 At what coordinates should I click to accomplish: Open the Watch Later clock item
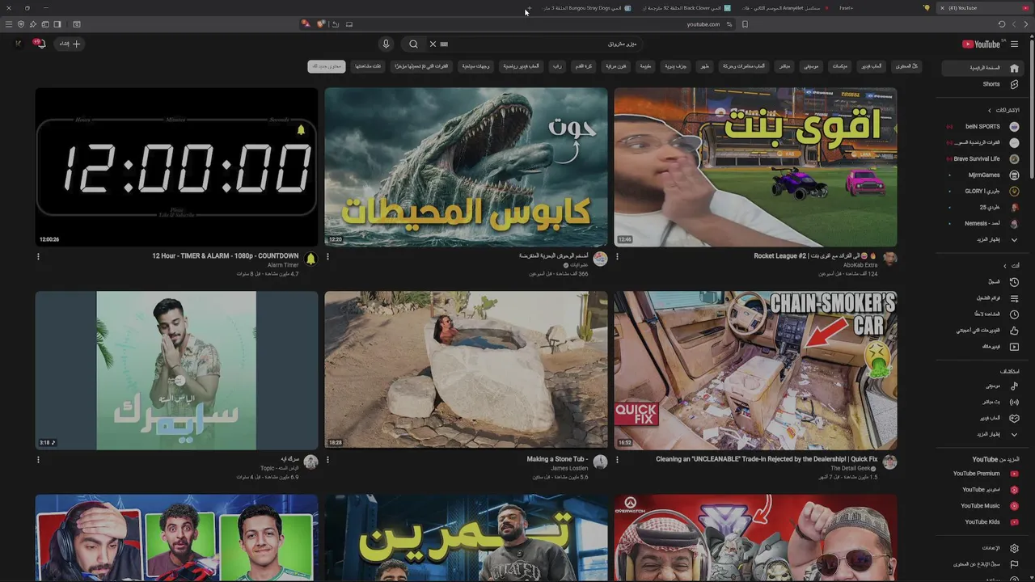click(1014, 314)
